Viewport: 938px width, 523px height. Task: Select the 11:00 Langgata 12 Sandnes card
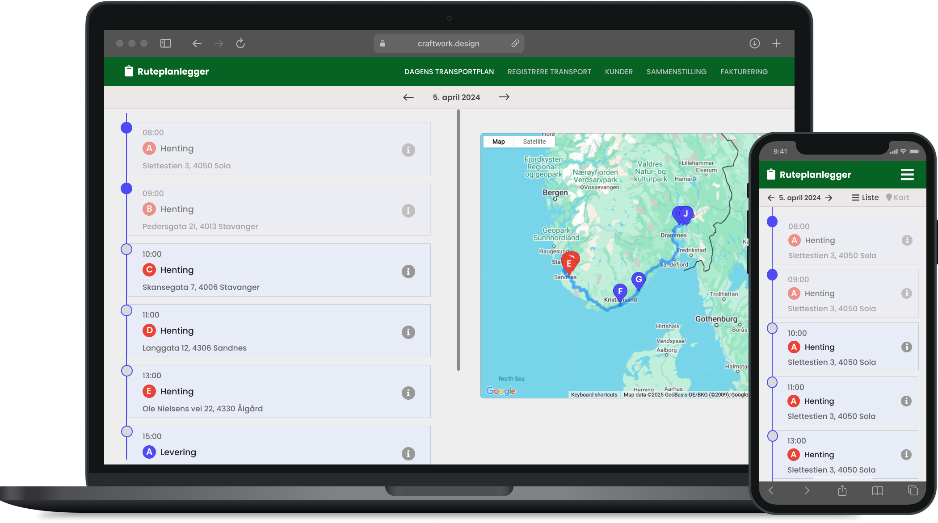pyautogui.click(x=279, y=331)
